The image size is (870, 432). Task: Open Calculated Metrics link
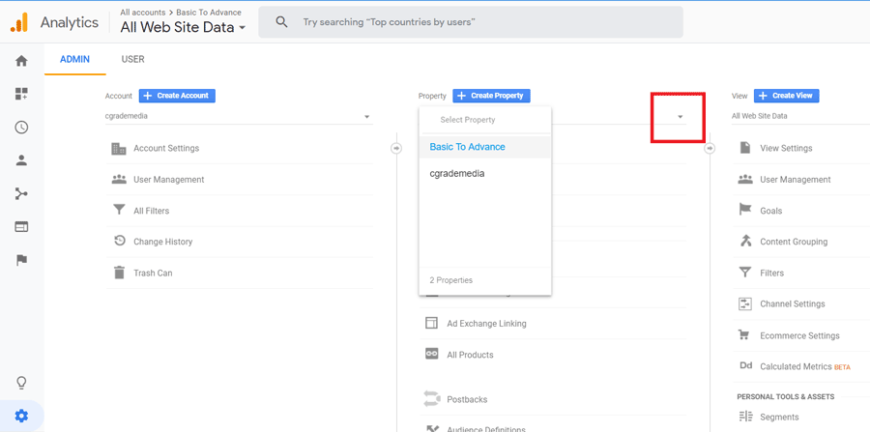pyautogui.click(x=797, y=366)
